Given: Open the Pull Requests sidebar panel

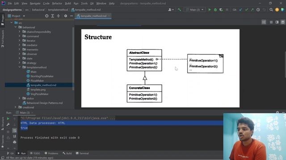Looking at the screenshot, I should pyautogui.click(x=3, y=39).
